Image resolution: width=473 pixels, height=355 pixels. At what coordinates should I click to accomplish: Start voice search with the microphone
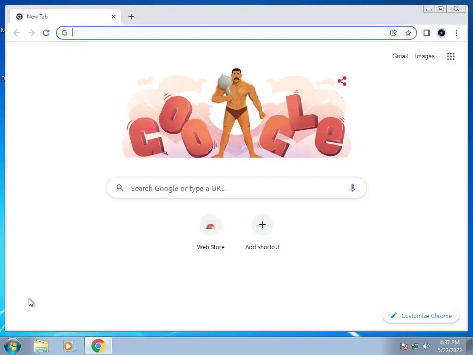(352, 188)
